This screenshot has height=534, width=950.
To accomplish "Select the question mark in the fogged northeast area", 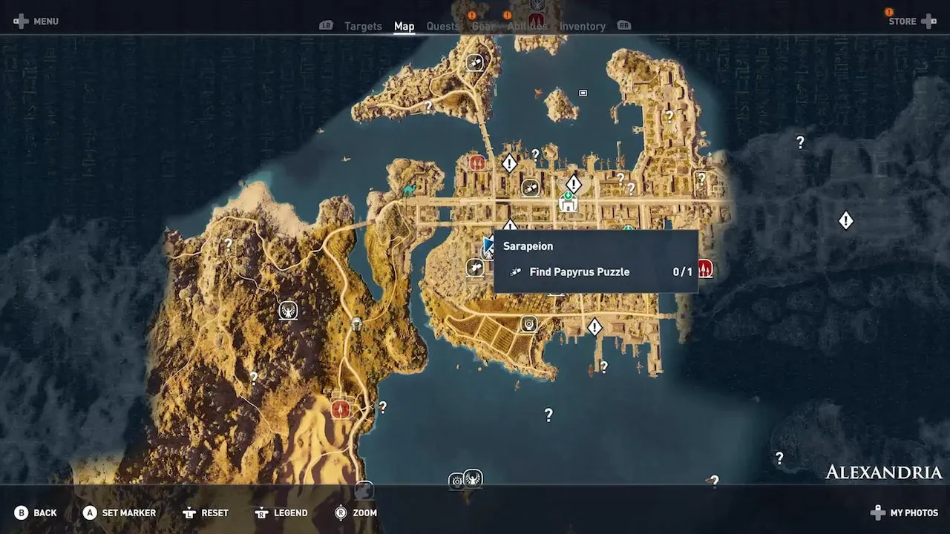I will [800, 142].
